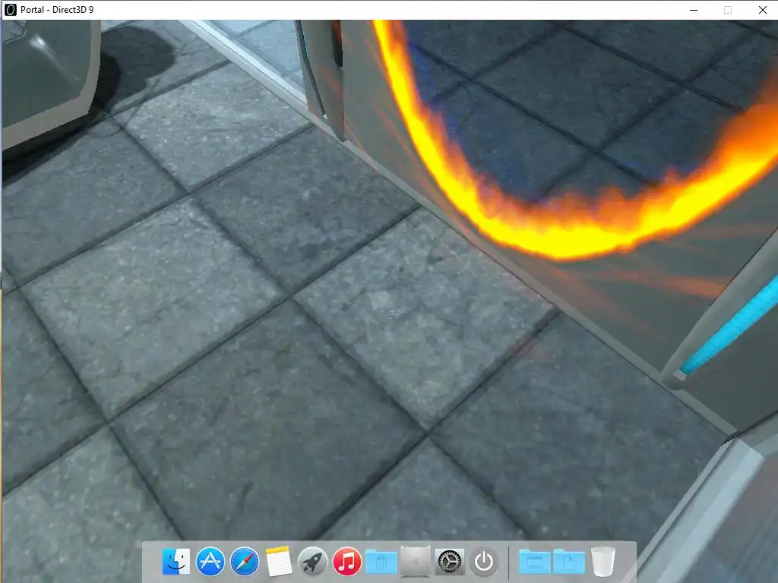Image resolution: width=778 pixels, height=583 pixels.
Task: Minimize the Portal - Direct3D 9 window
Action: pyautogui.click(x=694, y=10)
